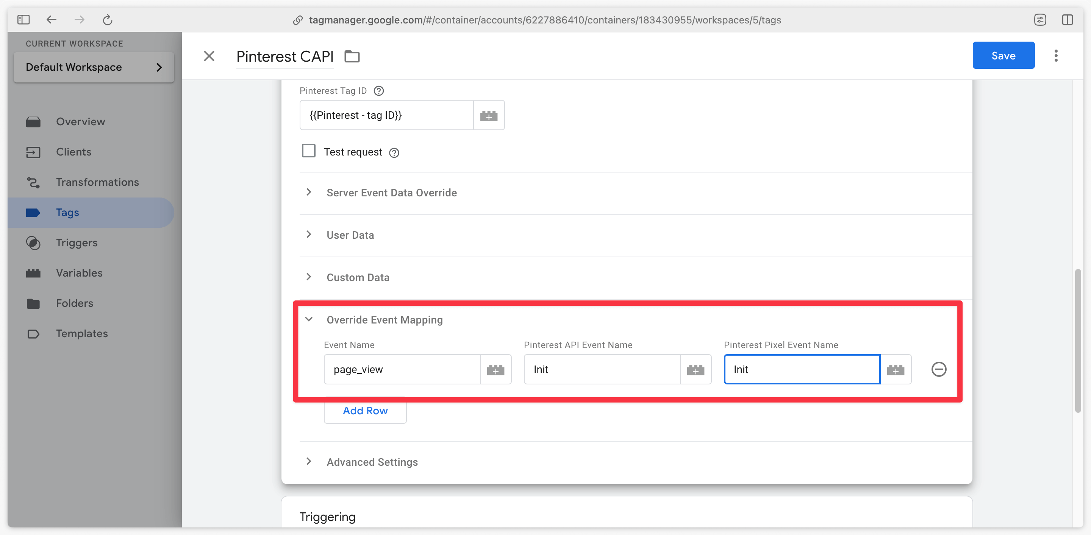The image size is (1091, 535).
Task: Click the vertical page scrollbar
Action: [1077, 341]
